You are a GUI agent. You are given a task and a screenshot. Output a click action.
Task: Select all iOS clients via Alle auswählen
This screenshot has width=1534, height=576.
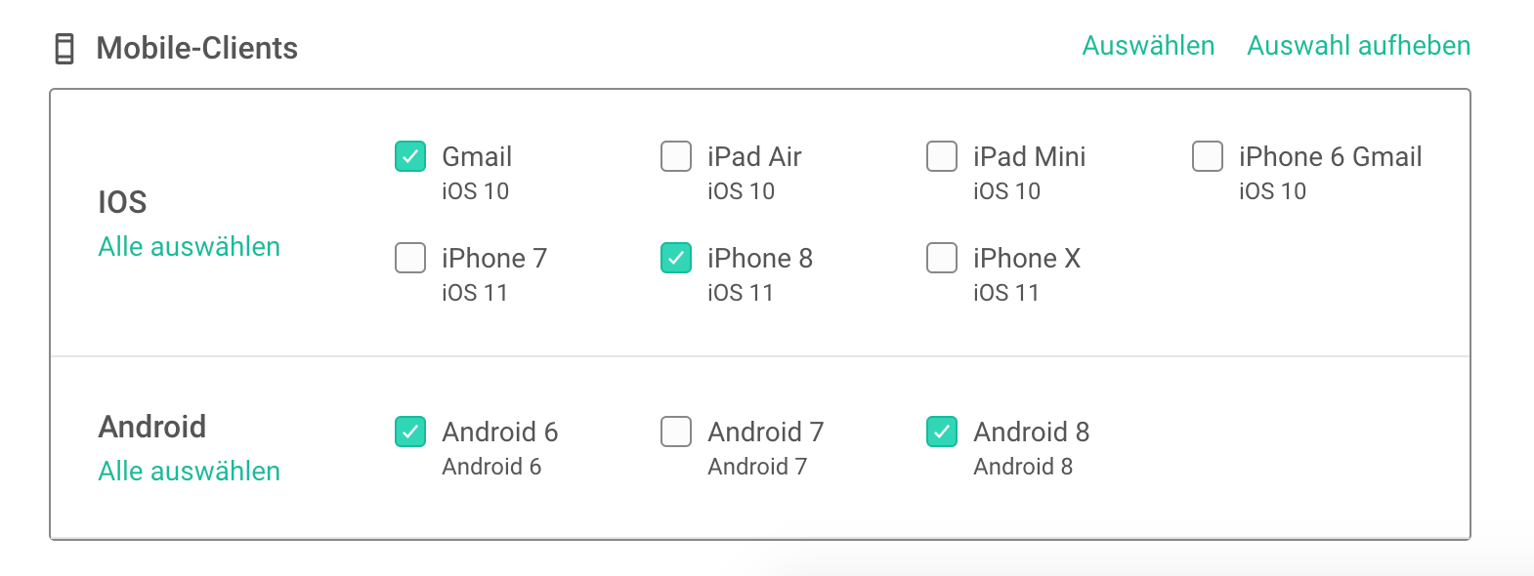pyautogui.click(x=189, y=247)
